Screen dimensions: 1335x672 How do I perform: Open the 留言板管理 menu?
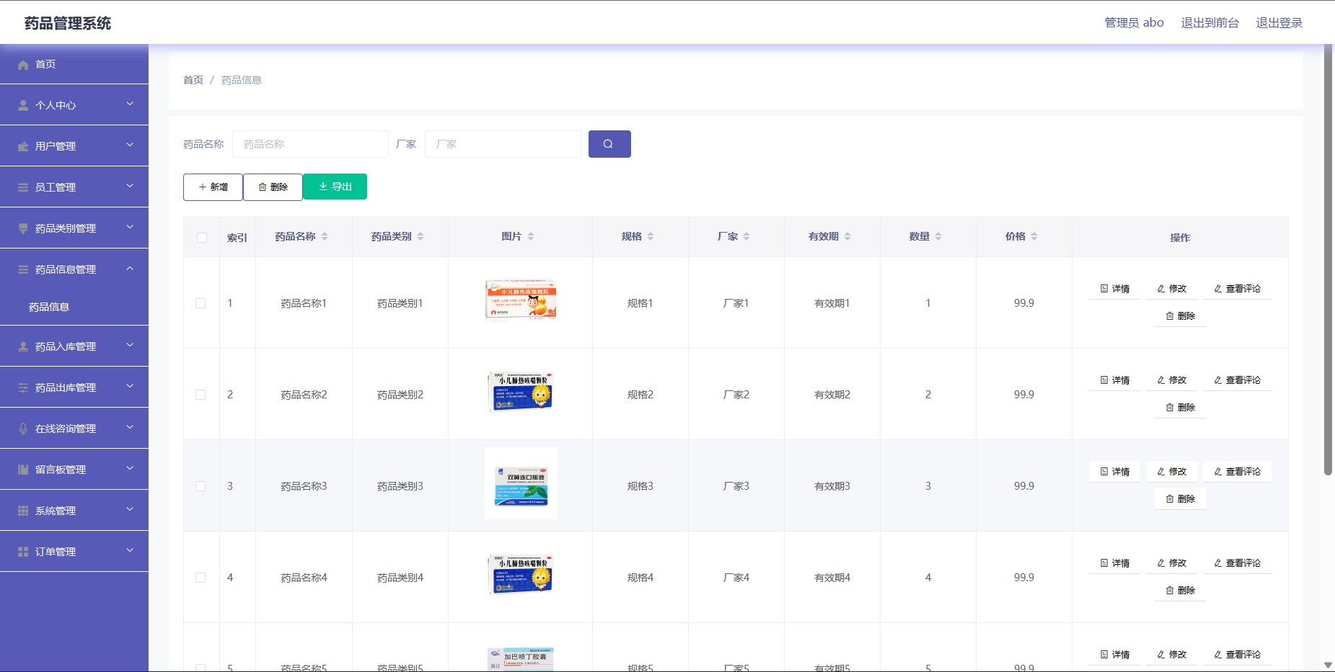tap(74, 470)
